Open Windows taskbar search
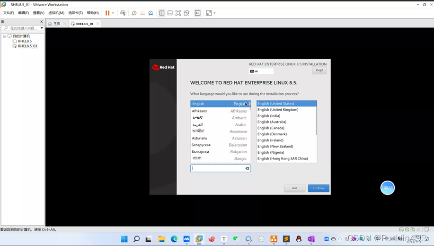 (x=136, y=239)
